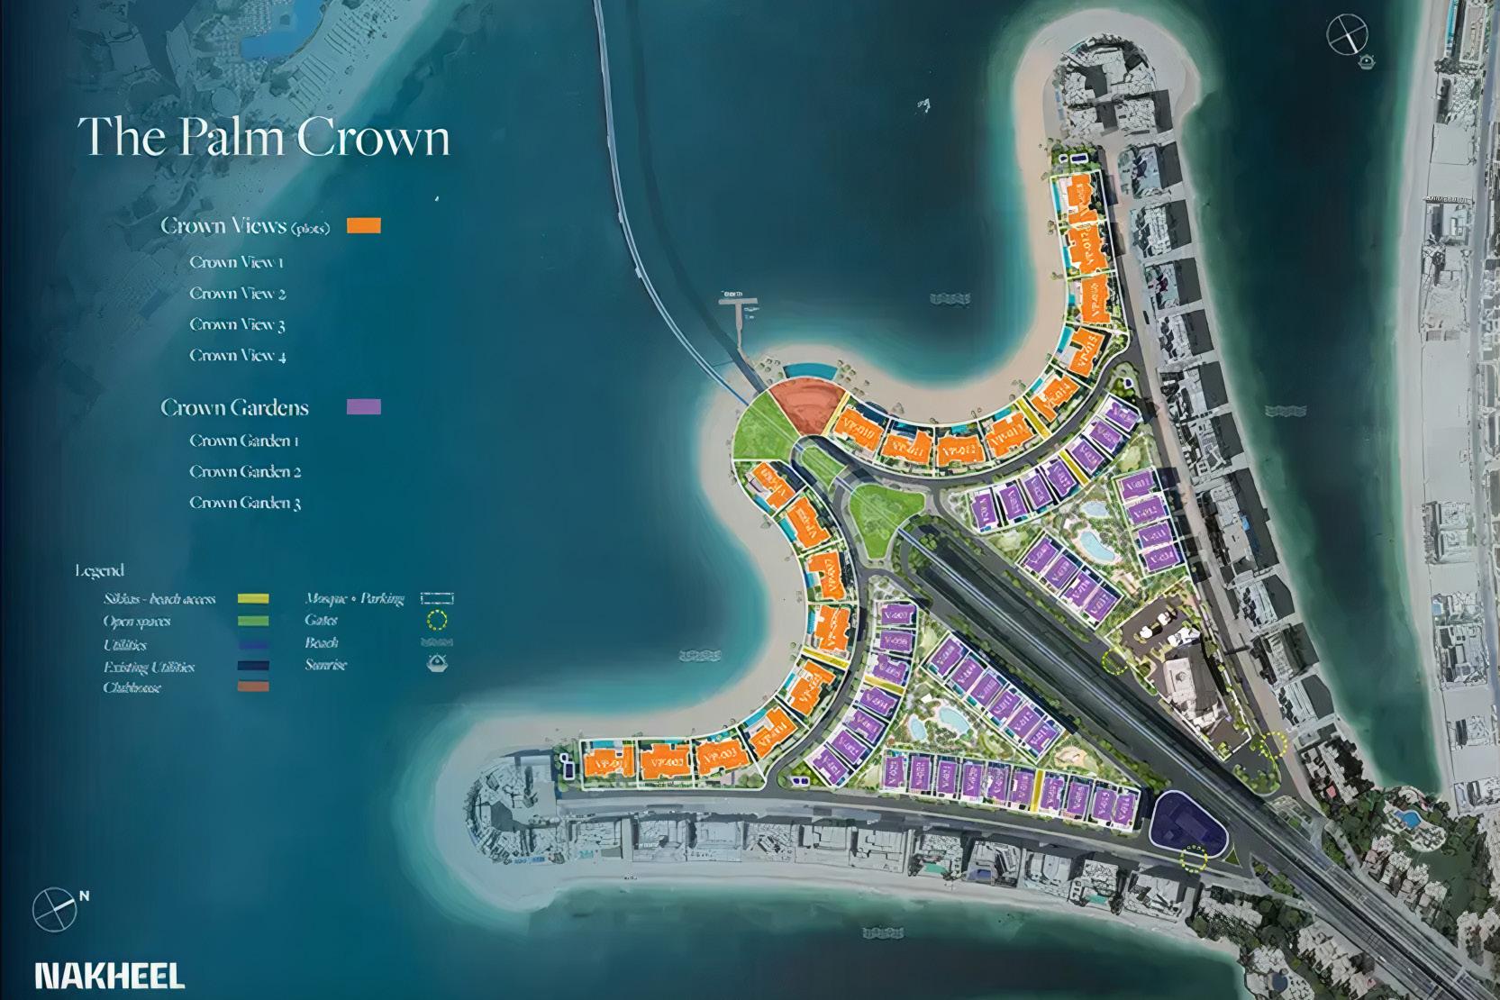Click the 'Gates' legend label
1500x1000 pixels.
(321, 621)
